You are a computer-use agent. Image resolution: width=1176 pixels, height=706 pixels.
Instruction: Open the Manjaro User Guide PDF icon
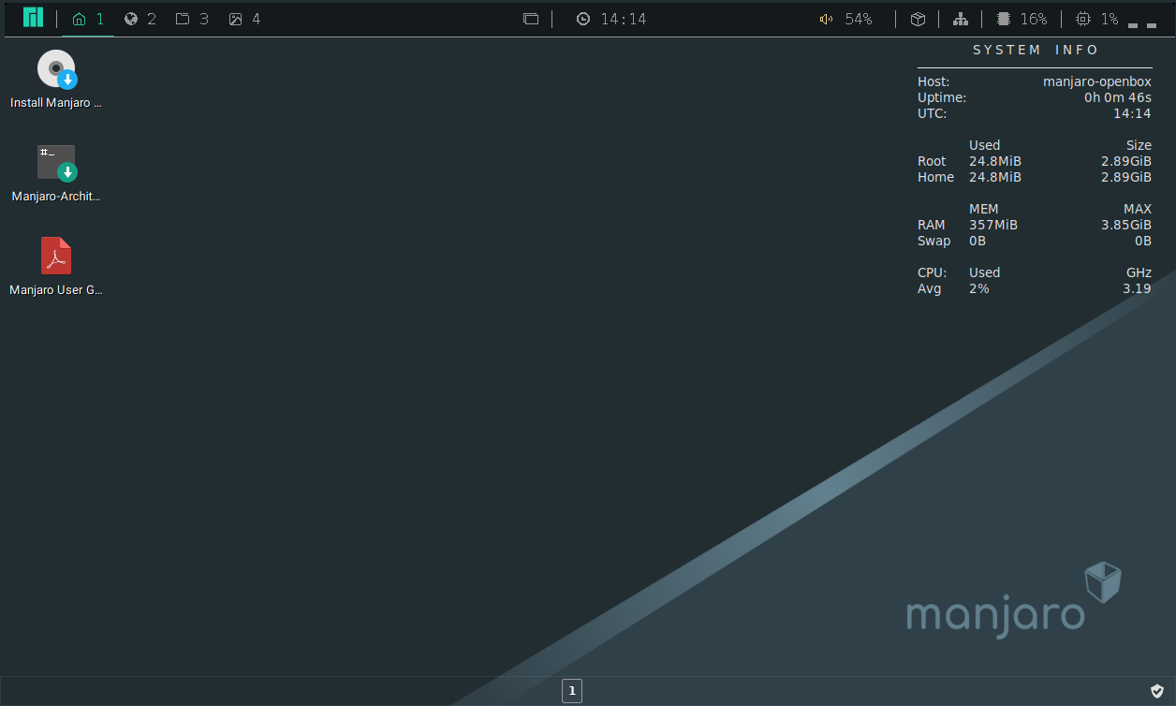click(x=56, y=266)
